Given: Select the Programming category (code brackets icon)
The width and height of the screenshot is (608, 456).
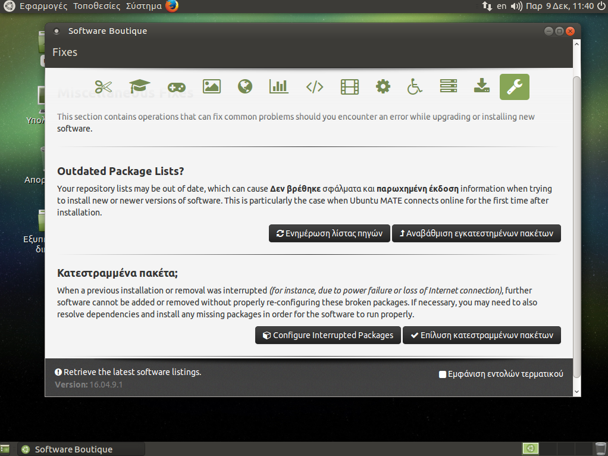Looking at the screenshot, I should [314, 87].
